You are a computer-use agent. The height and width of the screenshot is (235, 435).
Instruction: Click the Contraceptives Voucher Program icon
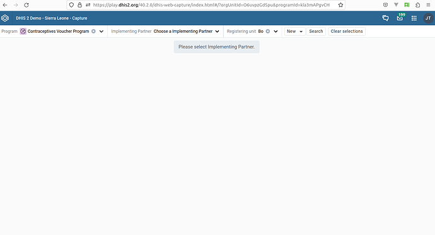coord(23,32)
